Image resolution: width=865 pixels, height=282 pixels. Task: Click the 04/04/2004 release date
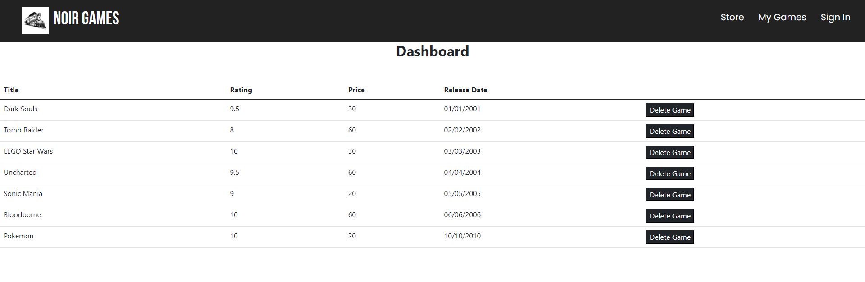point(462,172)
